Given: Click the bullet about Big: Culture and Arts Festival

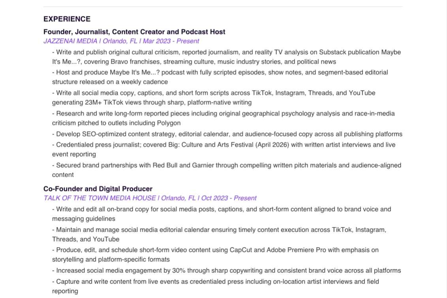Looking at the screenshot, I should (x=223, y=149).
